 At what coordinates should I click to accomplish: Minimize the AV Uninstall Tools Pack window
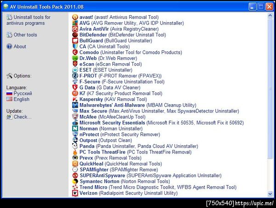tap(252, 7)
